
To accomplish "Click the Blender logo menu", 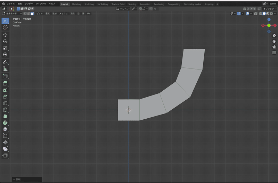I will 3,4.
